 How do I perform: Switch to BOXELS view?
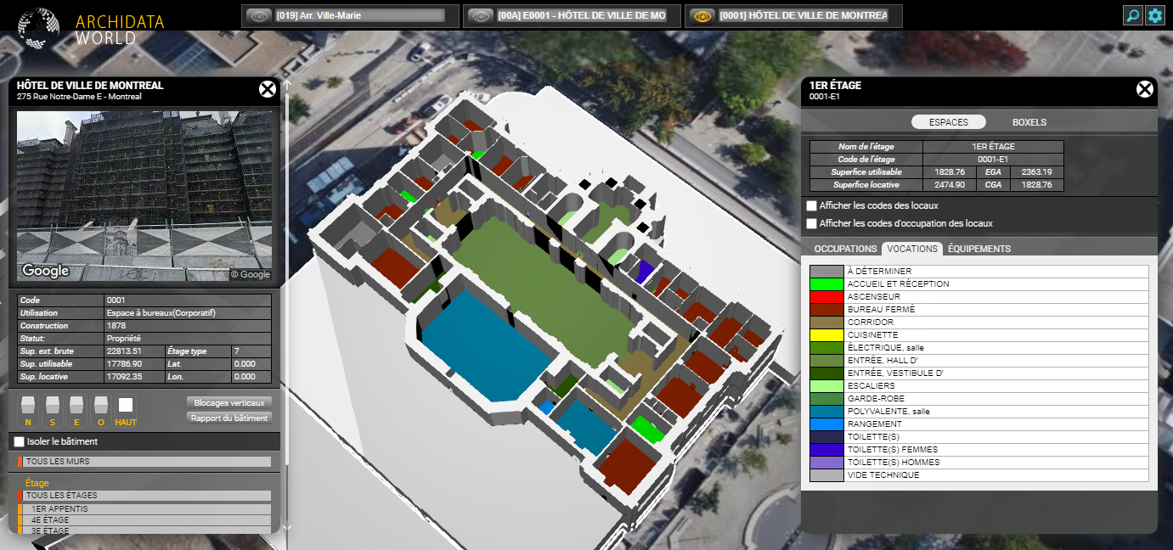click(1029, 122)
